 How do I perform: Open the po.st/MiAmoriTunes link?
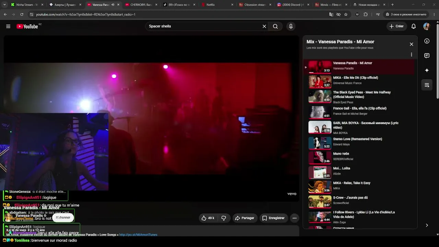tap(138, 235)
